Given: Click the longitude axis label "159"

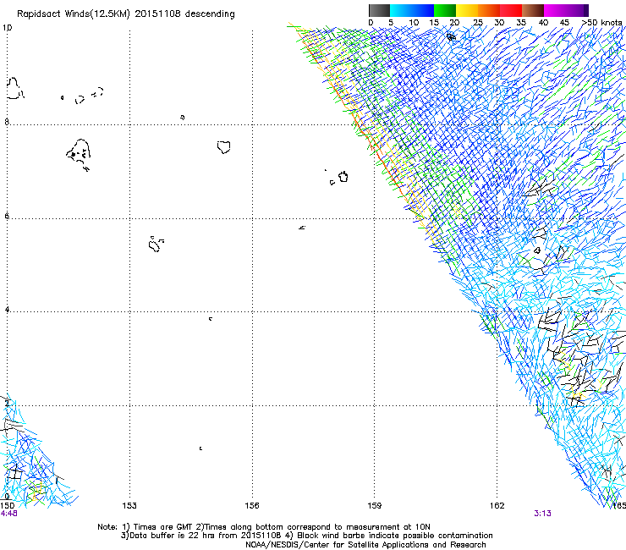Looking at the screenshot, I should pyautogui.click(x=375, y=506).
